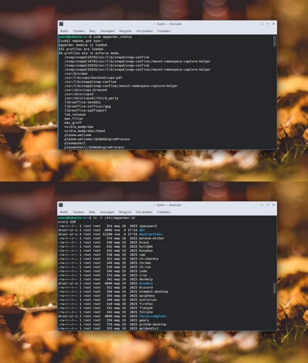Open Вид menu in the top Konsole window
The width and height of the screenshot is (308, 363).
[x=92, y=31]
